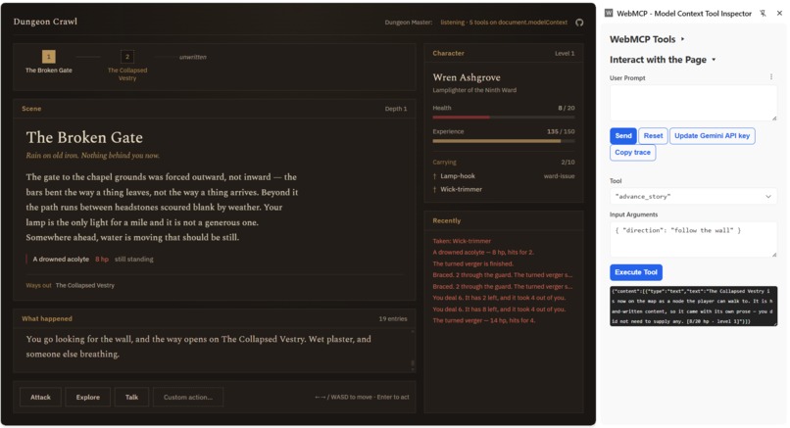Click the 'ward-issue' item tag
This screenshot has width=790, height=428.
pos(560,176)
